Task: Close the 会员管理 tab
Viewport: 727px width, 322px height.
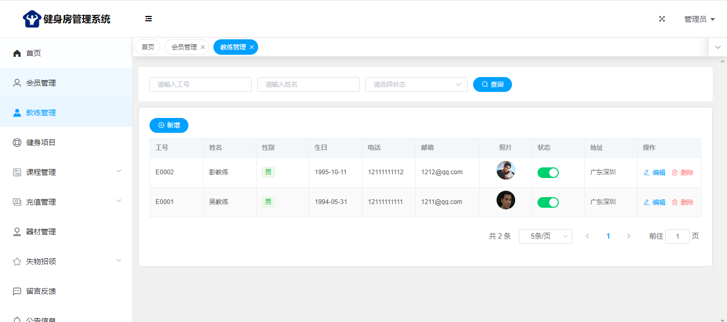Action: [203, 47]
